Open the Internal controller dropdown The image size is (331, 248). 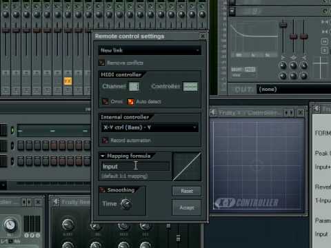(150, 127)
